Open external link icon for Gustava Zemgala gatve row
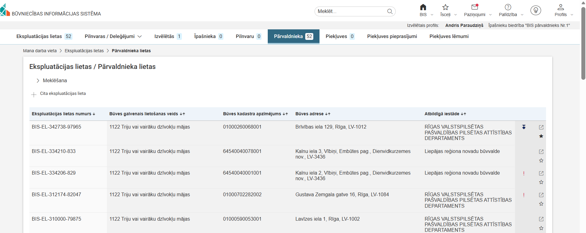586x233 pixels. click(541, 195)
